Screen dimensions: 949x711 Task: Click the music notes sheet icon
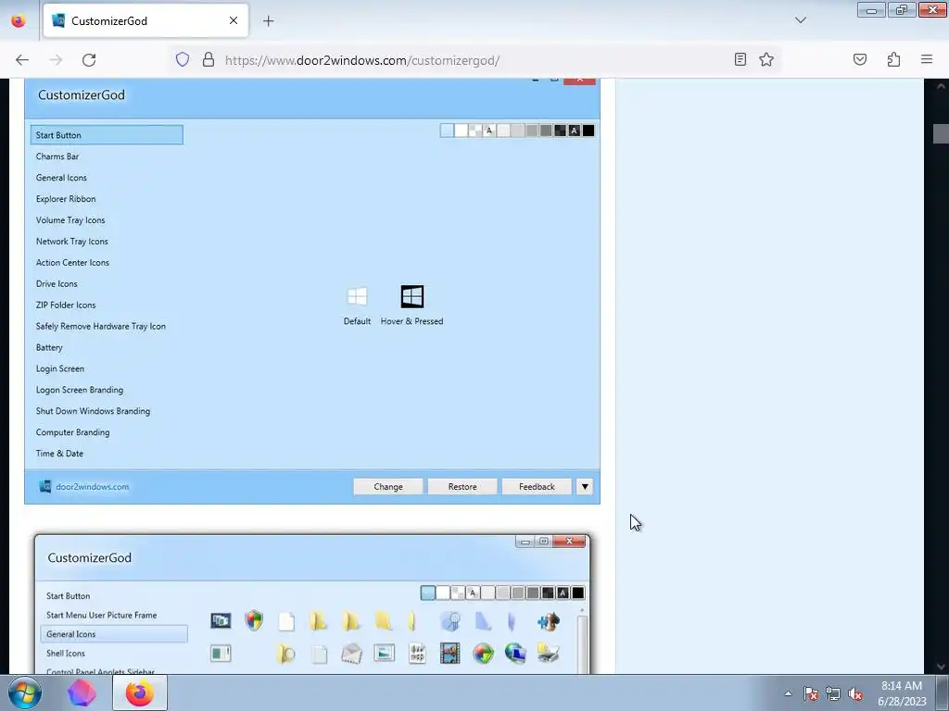417,653
